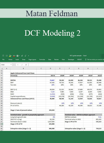
Task: Apply the red font color A icon
Action: (x=14, y=56)
